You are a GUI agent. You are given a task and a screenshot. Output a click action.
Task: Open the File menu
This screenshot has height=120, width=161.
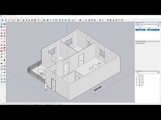[1, 18]
